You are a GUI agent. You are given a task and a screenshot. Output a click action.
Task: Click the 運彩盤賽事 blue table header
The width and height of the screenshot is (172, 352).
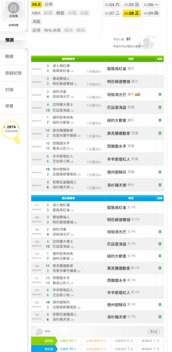(68, 198)
